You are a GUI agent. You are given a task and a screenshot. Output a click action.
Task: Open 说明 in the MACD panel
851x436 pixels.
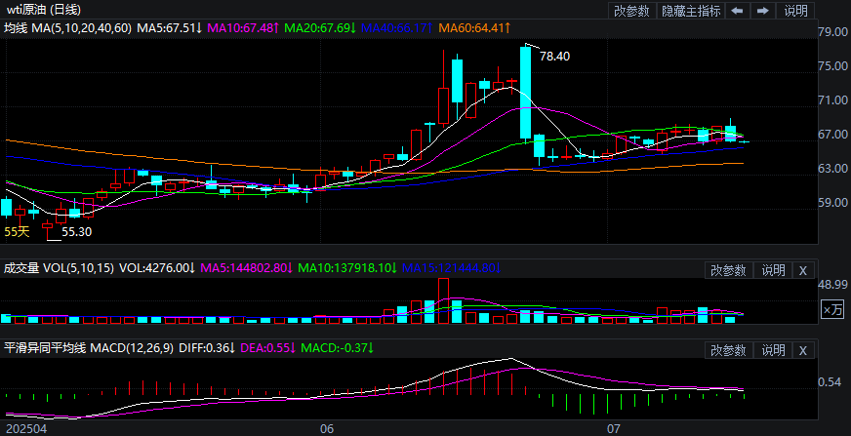click(x=773, y=350)
